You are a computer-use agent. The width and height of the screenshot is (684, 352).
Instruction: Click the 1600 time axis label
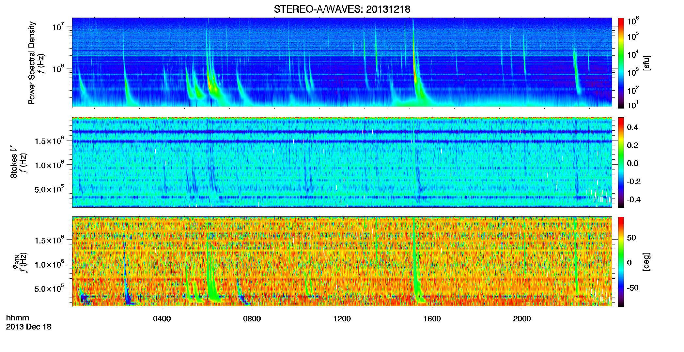point(432,319)
